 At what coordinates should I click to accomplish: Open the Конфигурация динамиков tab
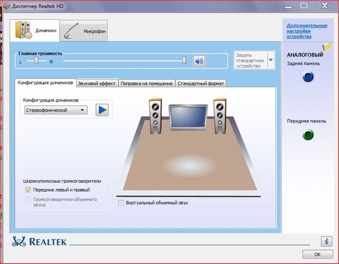pyautogui.click(x=45, y=83)
